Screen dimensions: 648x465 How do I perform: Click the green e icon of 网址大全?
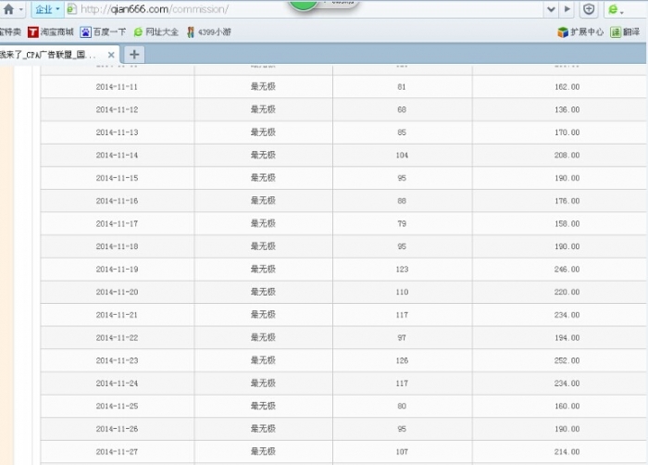point(138,31)
